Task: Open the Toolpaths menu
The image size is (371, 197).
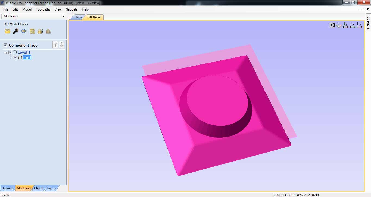Action: point(43,9)
